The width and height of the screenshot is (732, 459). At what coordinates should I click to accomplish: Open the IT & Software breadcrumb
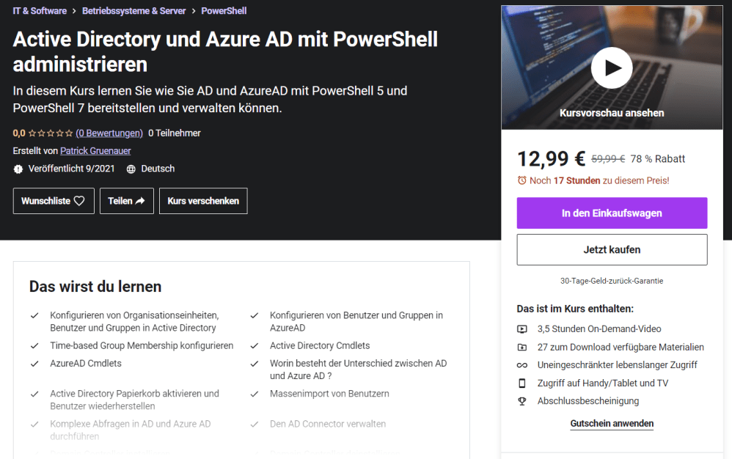point(40,11)
